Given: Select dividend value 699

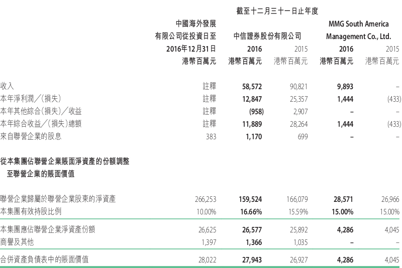Looking at the screenshot, I should pos(303,137).
